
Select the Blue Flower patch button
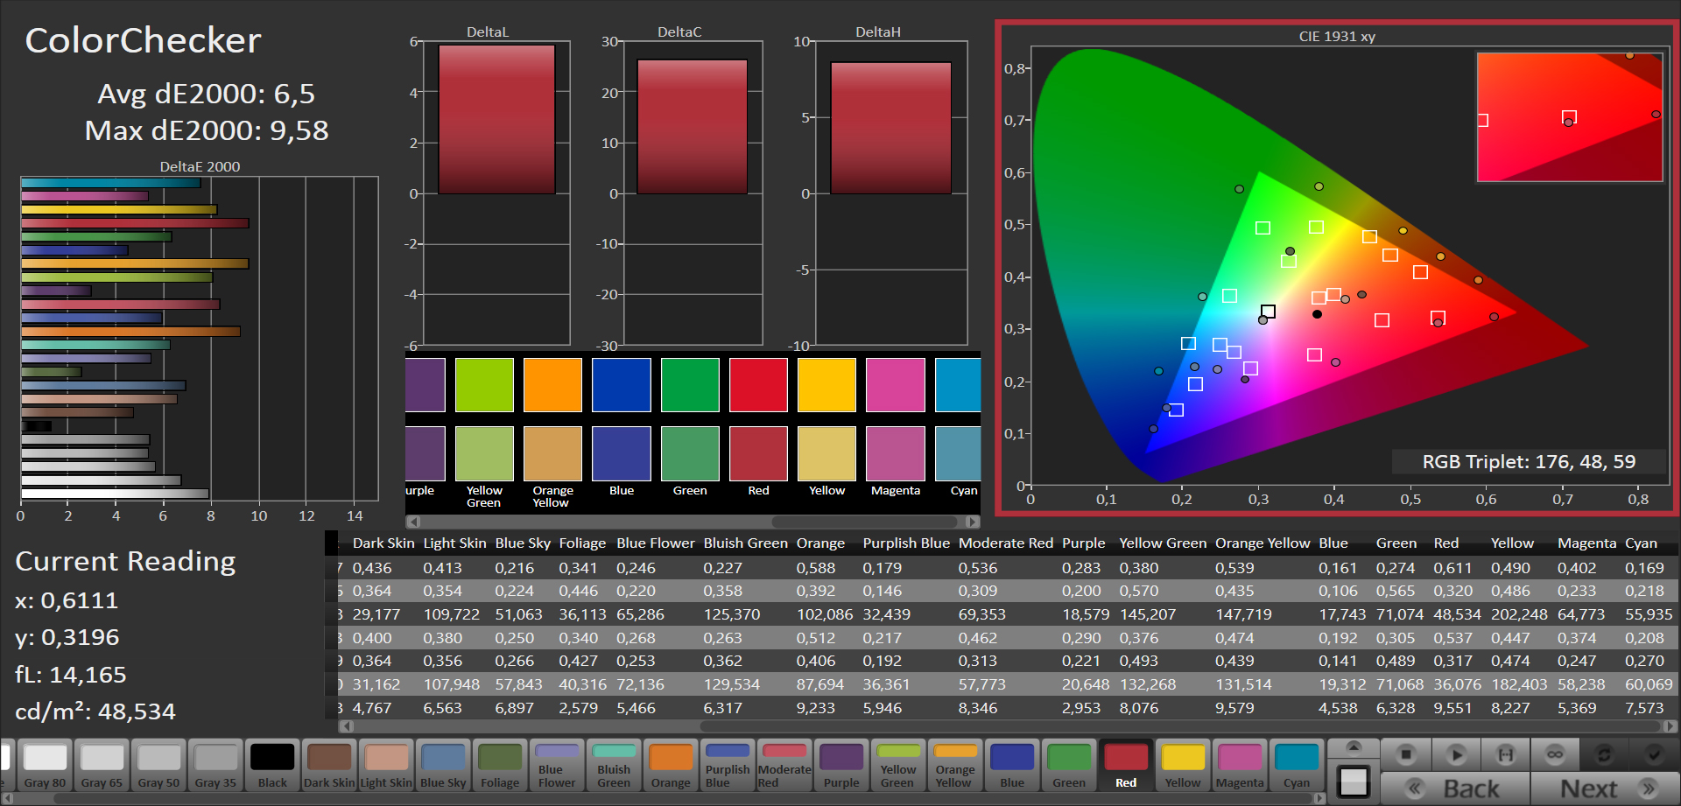[557, 766]
